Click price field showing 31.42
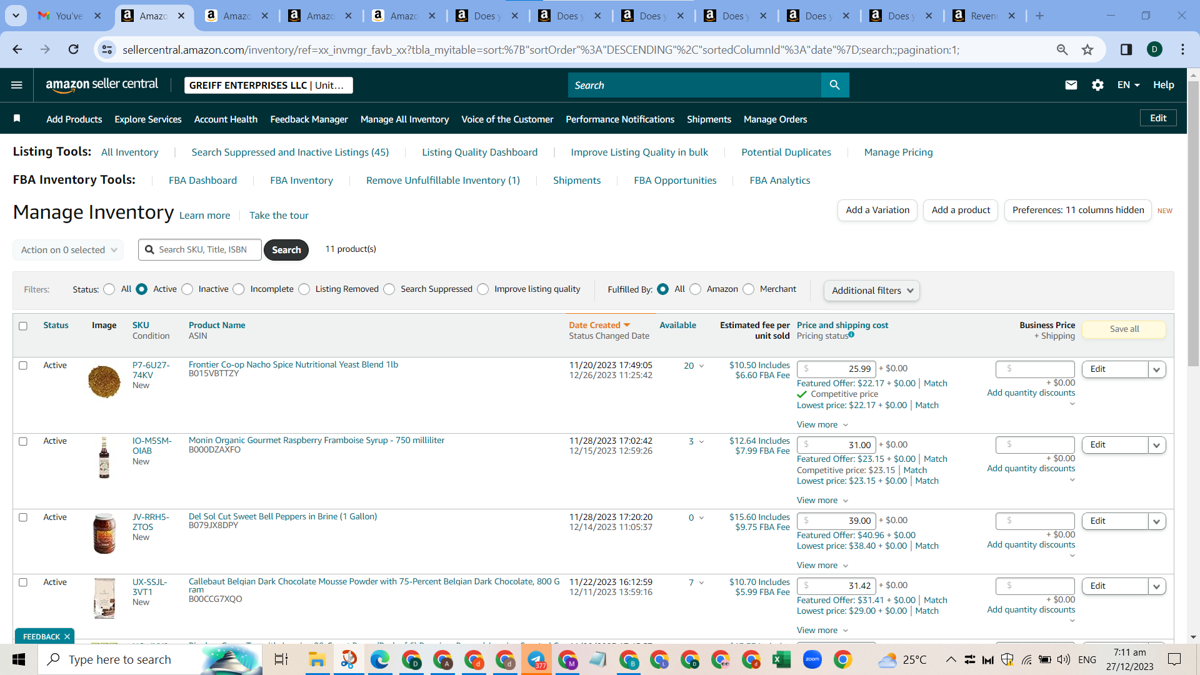 836,586
